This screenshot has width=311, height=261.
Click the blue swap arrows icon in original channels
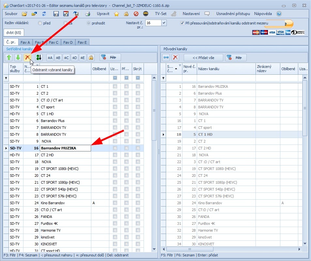166,57
